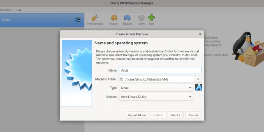Close the Create Virtual Machine dialog
The height and width of the screenshot is (132, 264).
tap(200, 34)
